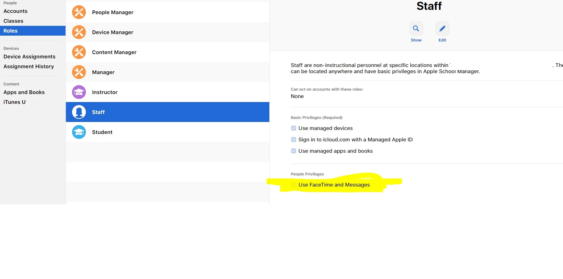This screenshot has height=279, width=563.
Task: Click 'People Privileges' heading
Action: tap(307, 174)
